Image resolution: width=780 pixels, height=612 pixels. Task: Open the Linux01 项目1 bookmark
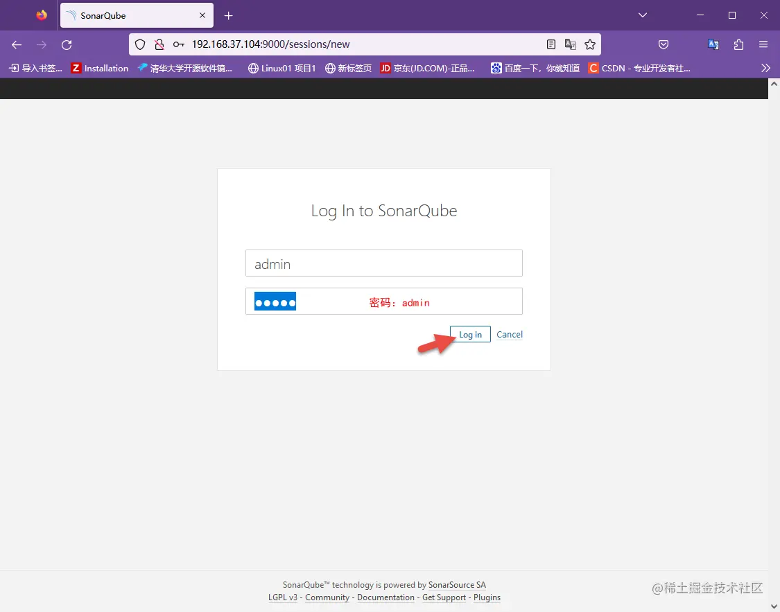[x=282, y=68]
